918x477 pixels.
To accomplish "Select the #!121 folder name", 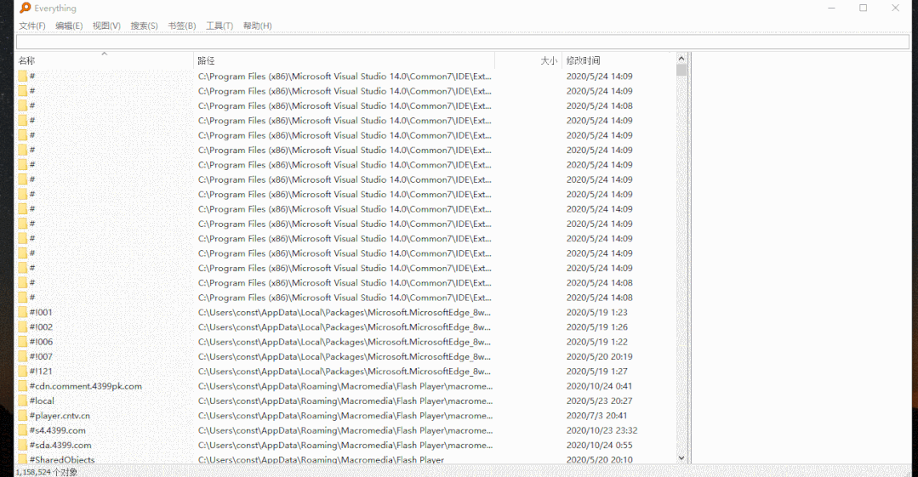I will (x=41, y=371).
